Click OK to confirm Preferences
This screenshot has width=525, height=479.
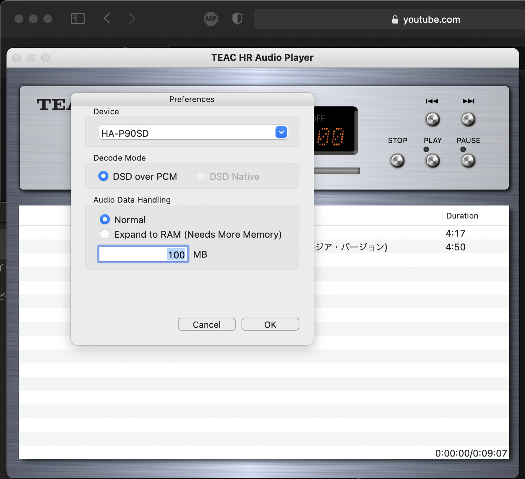click(x=270, y=325)
